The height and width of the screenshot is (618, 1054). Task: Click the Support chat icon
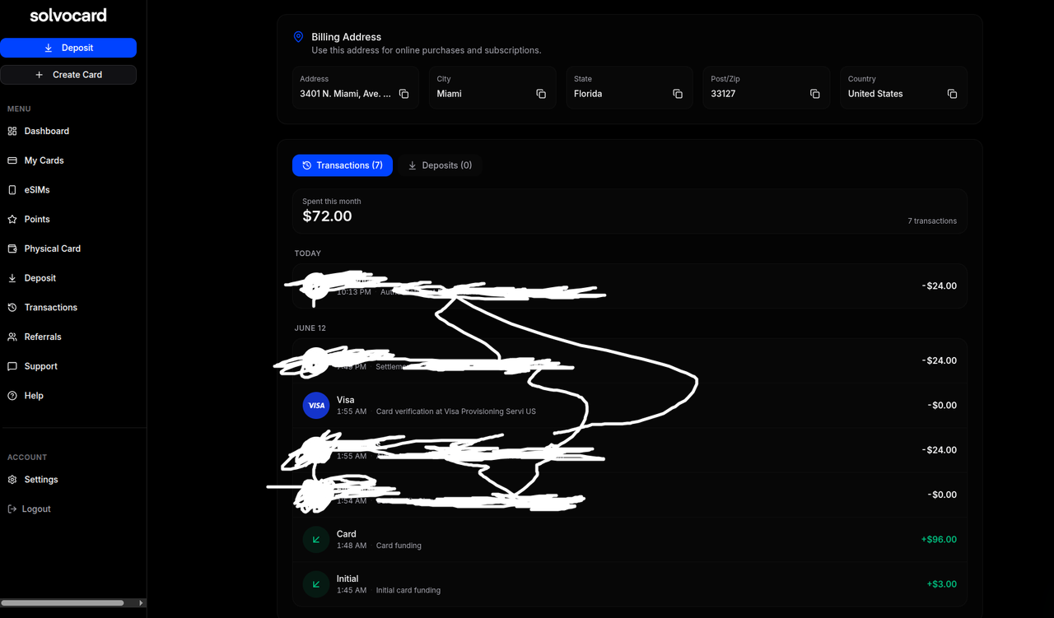coord(12,366)
